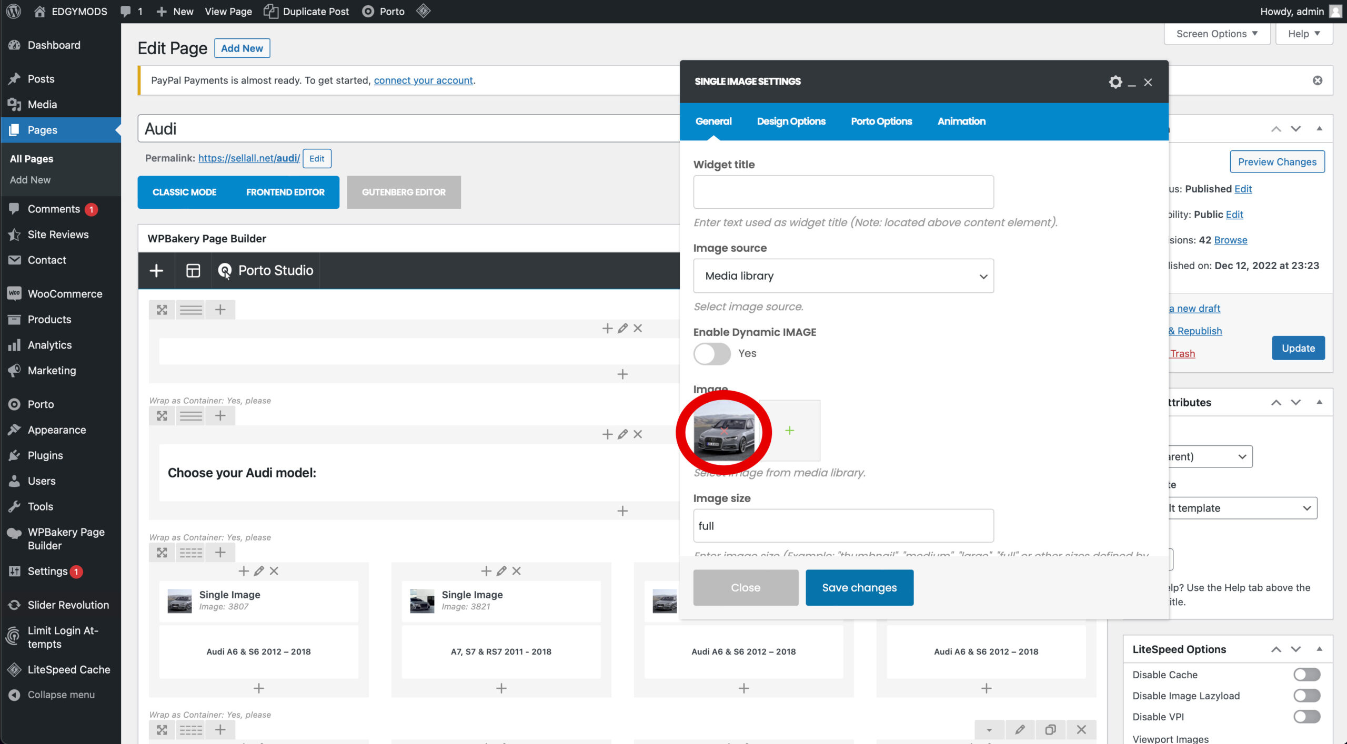Append element below A7, S7 & RS7 text
Viewport: 1347px width, 744px height.
pyautogui.click(x=501, y=688)
